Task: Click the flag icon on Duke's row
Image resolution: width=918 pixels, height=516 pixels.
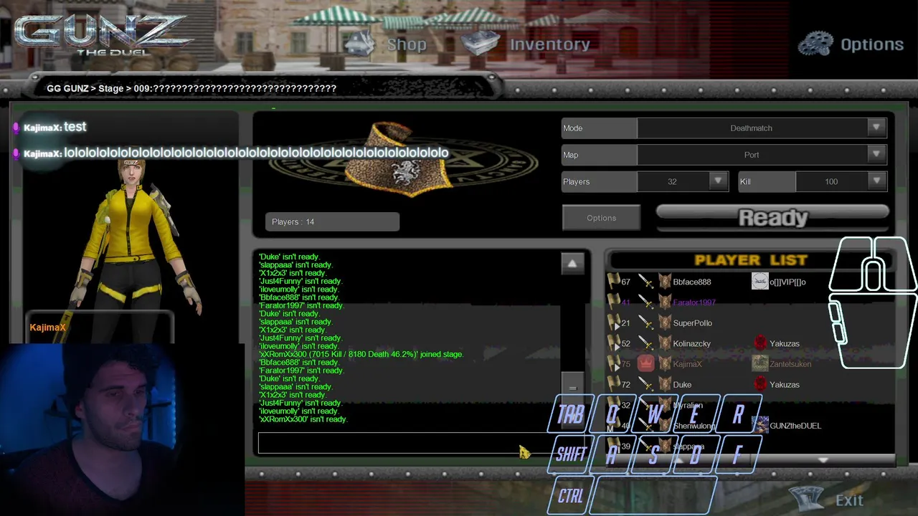Action: (x=613, y=385)
